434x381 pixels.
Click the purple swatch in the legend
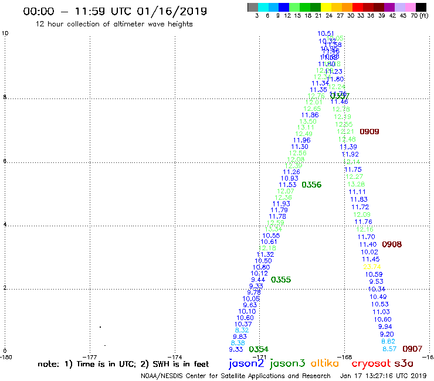(x=389, y=8)
